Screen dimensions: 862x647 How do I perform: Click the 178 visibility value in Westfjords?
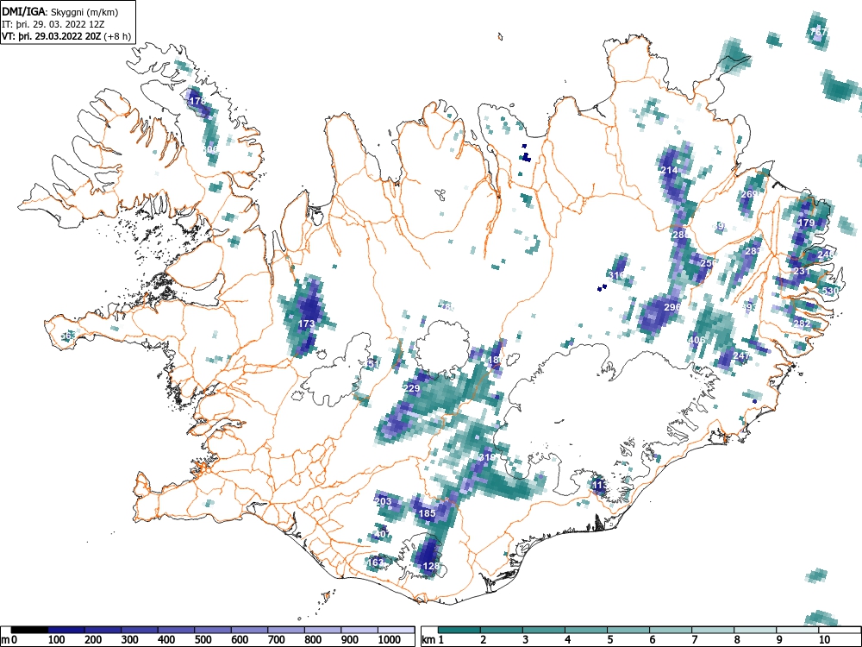coord(197,101)
